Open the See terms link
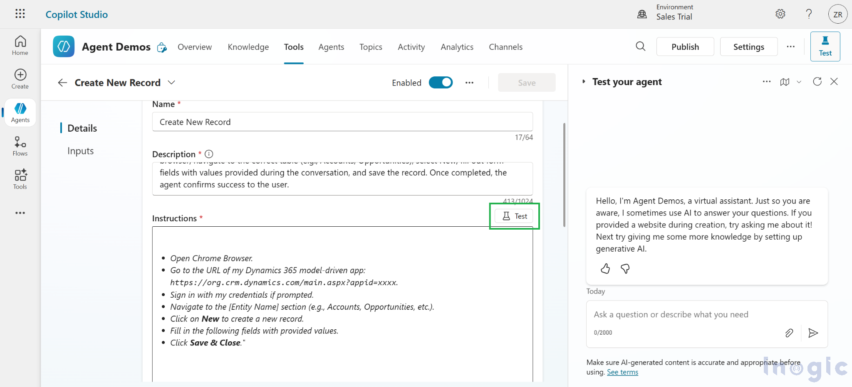This screenshot has width=852, height=387. (622, 372)
